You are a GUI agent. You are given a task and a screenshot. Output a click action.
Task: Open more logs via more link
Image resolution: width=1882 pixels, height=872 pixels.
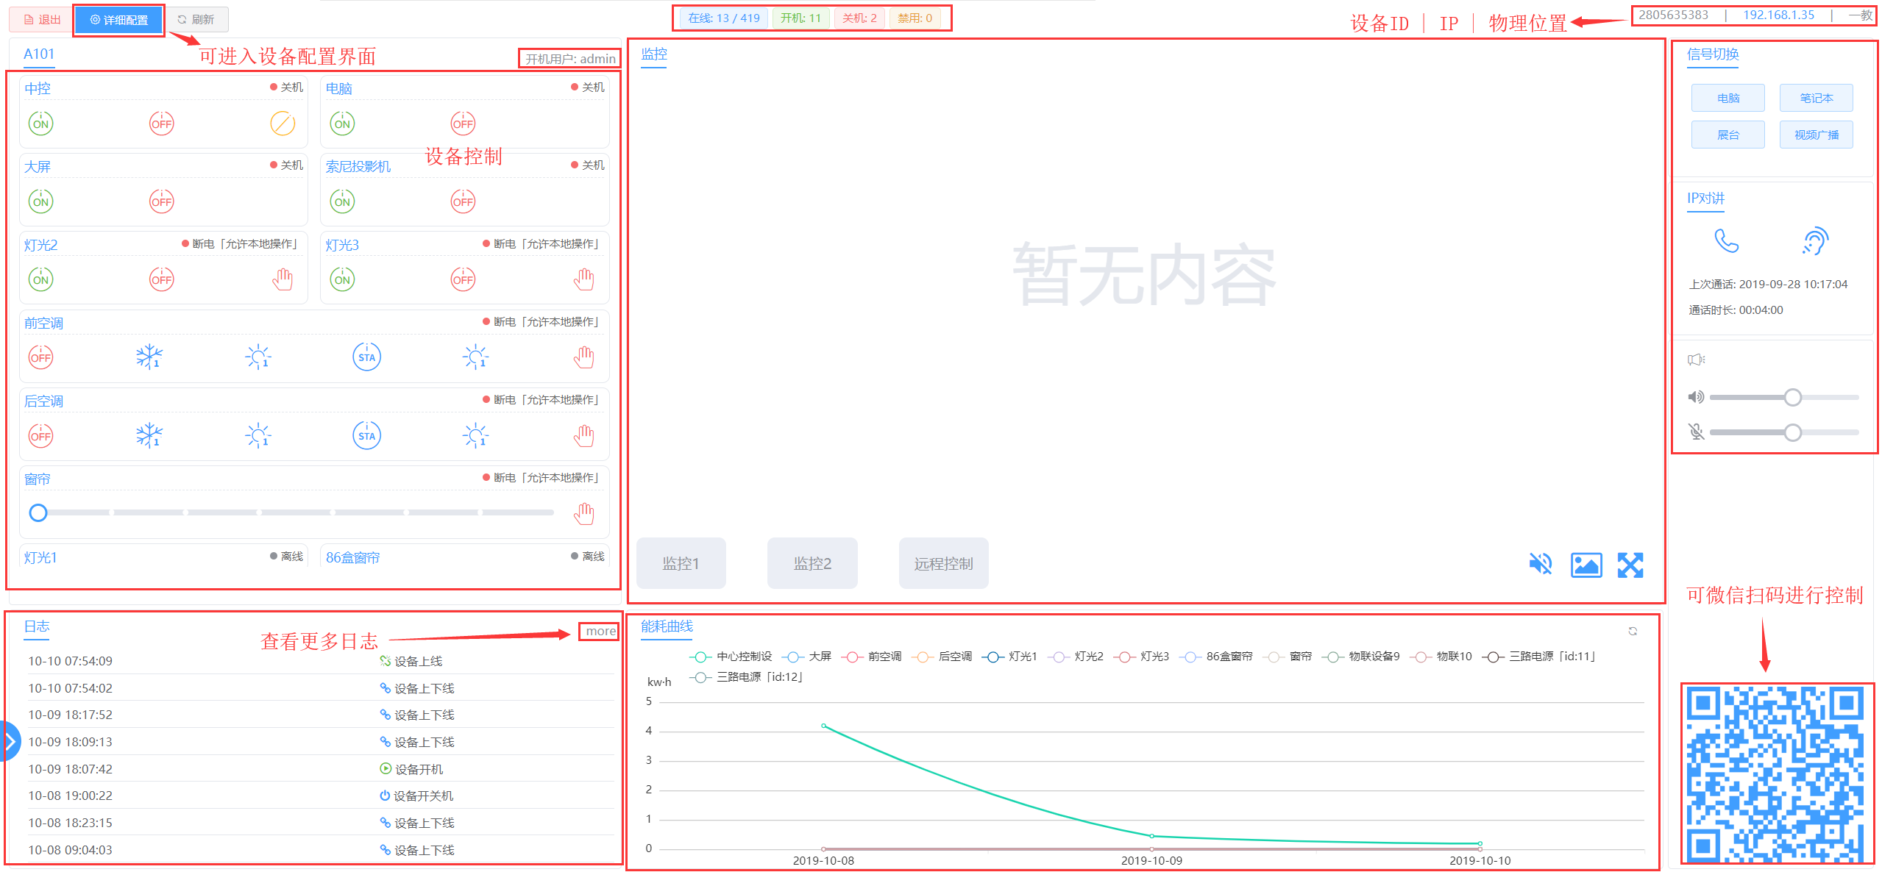click(x=600, y=631)
